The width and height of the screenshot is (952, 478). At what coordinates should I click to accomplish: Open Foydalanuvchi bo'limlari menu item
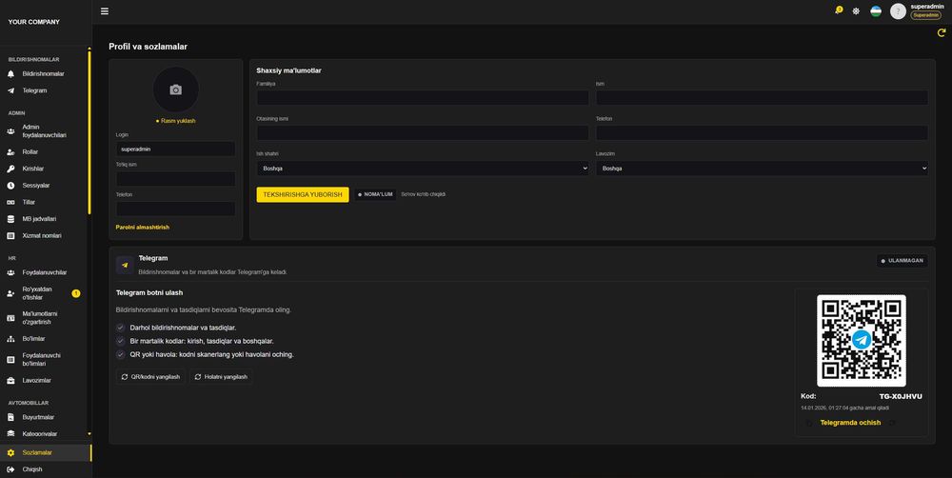(x=44, y=360)
